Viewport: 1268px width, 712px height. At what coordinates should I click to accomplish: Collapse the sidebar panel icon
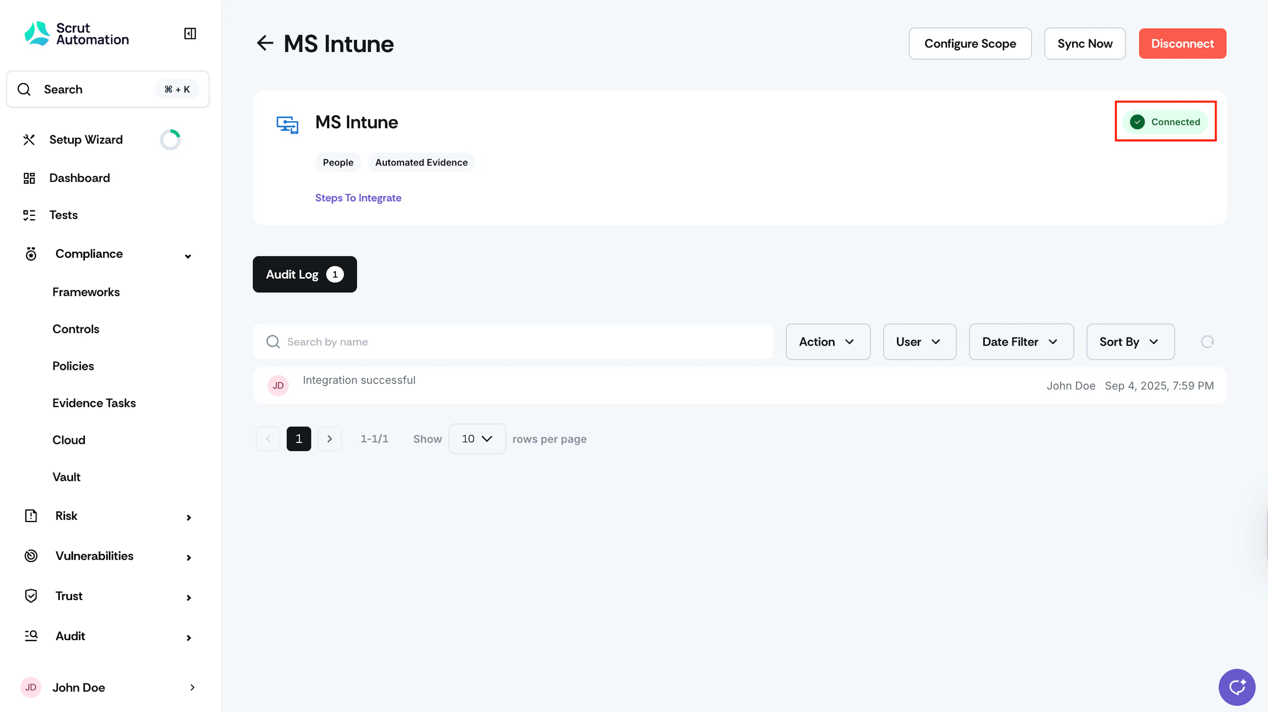[x=190, y=33]
